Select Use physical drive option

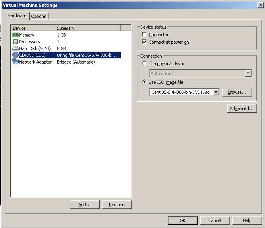tap(145, 64)
